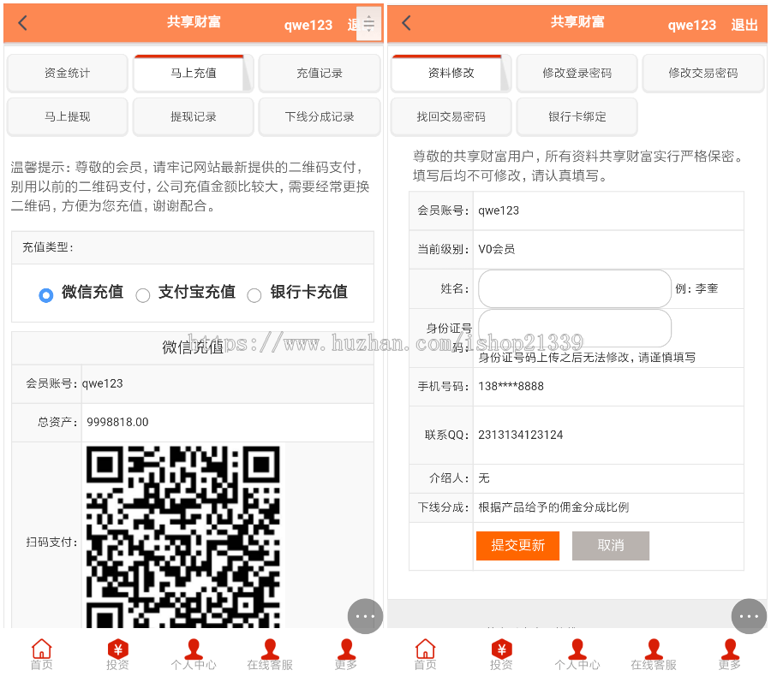The width and height of the screenshot is (771, 682).
Task: Open 资金统计 tab
Action: click(68, 73)
